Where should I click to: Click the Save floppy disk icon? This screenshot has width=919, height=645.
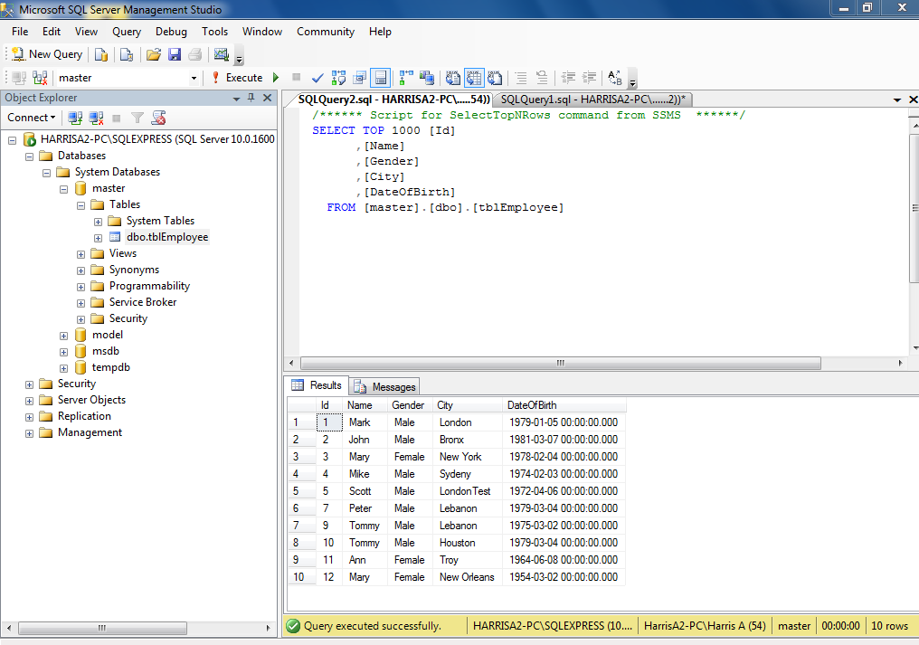(174, 54)
